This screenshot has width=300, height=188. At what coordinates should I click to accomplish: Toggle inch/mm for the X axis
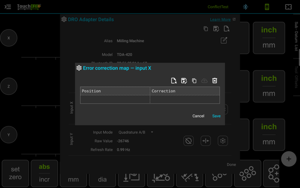pyautogui.click(x=269, y=38)
